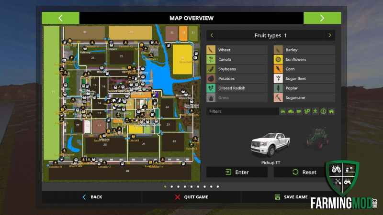This screenshot has width=383, height=215.
Task: Click the red X quit icon
Action: click(x=178, y=197)
